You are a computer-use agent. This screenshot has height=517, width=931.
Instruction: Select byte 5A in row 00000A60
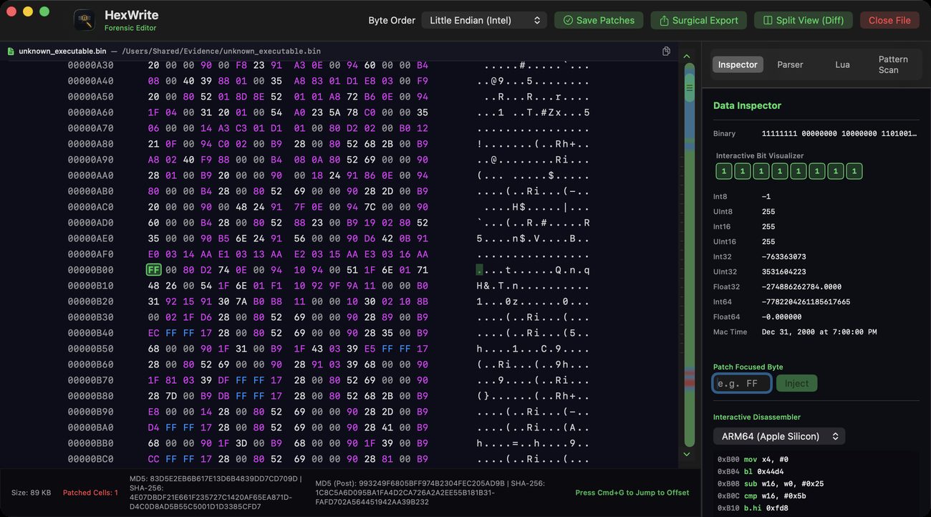pos(334,112)
